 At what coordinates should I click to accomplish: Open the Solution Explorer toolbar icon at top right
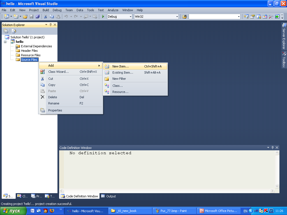coord(246,17)
